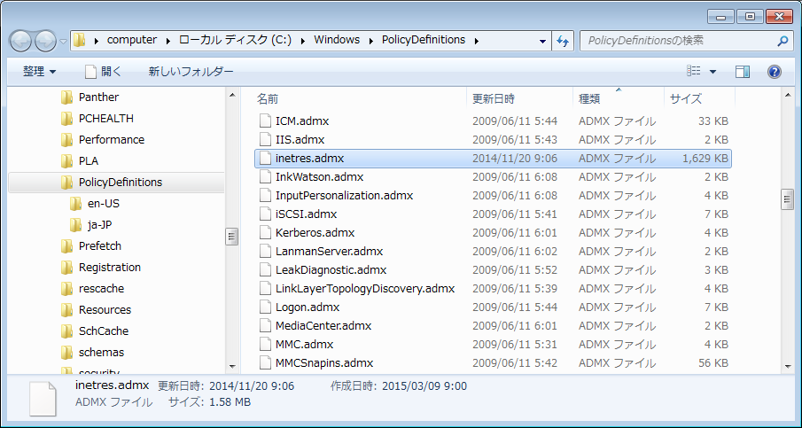Open the 整理 menu
The height and width of the screenshot is (428, 802).
(x=39, y=71)
